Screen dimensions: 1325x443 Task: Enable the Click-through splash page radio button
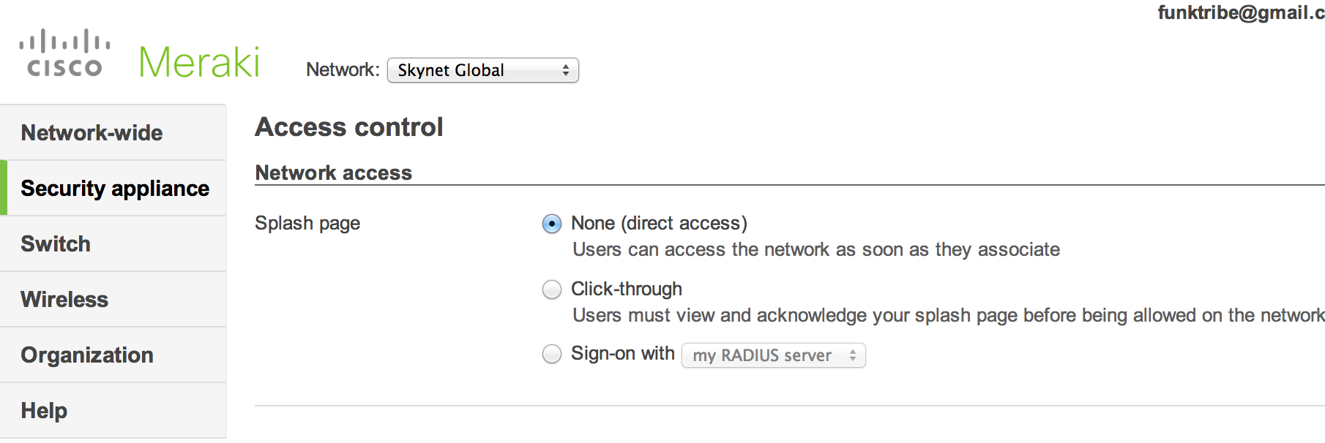(x=552, y=289)
